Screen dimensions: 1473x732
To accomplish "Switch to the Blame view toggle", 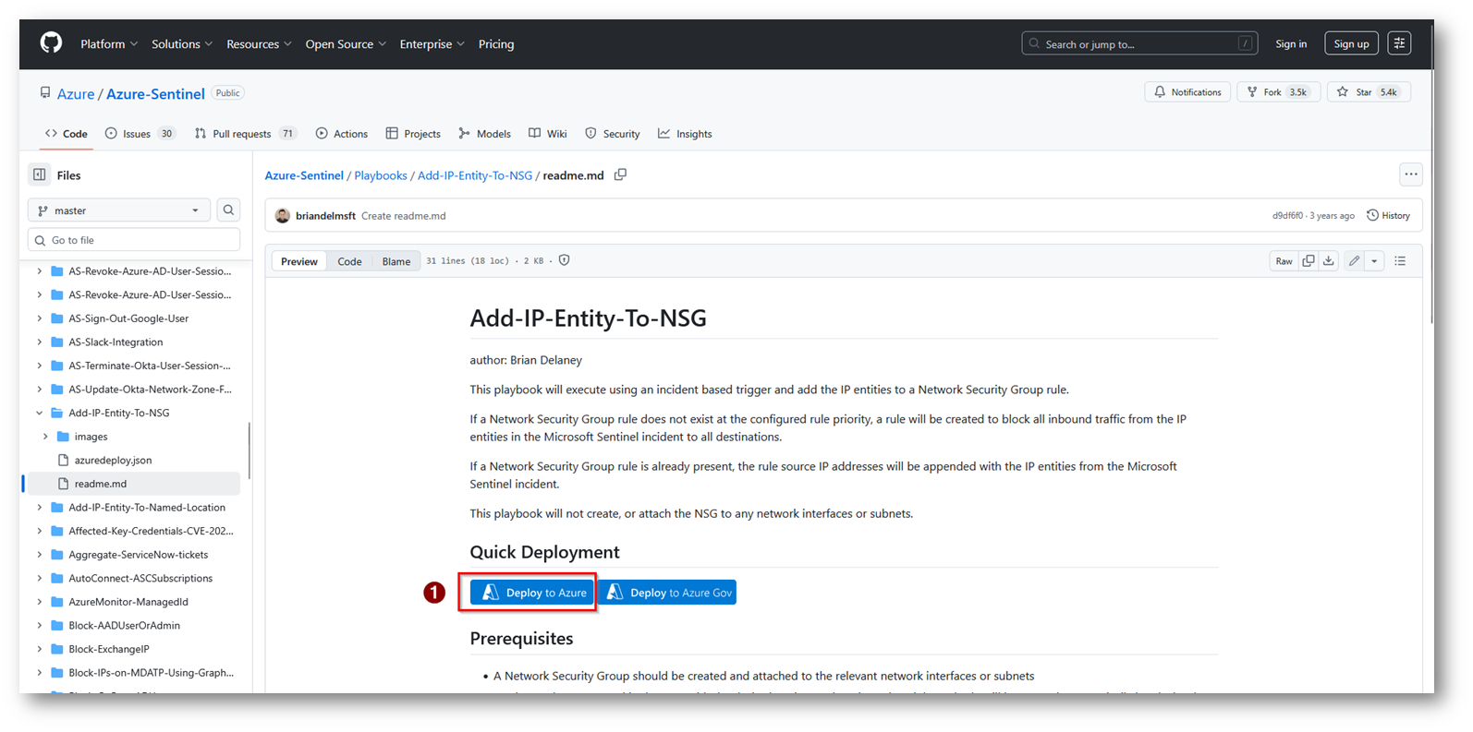I will click(x=396, y=261).
